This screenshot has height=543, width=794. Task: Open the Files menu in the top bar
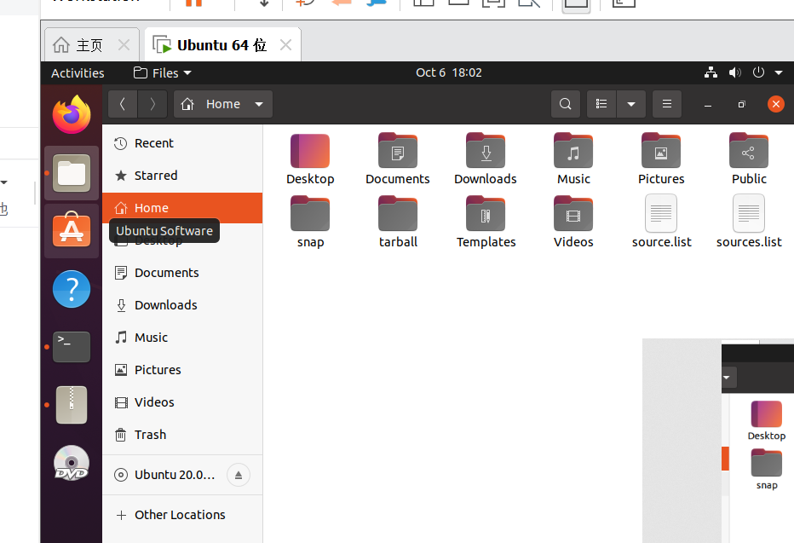162,72
